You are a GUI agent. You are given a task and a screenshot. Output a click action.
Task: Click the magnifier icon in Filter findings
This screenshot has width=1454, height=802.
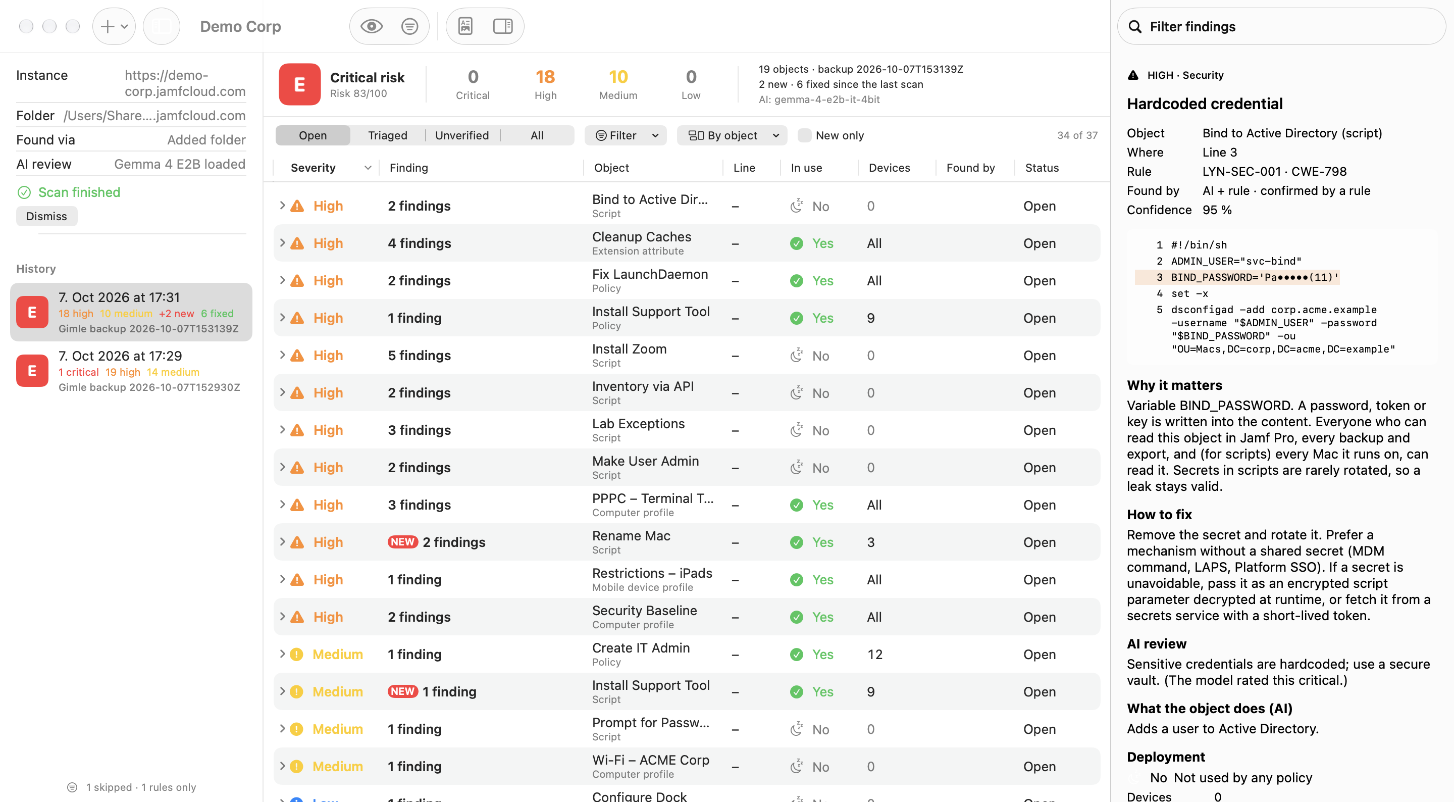coord(1134,27)
